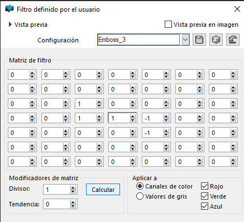
Task: Uncheck the Verde channel checkbox
Action: (x=204, y=196)
